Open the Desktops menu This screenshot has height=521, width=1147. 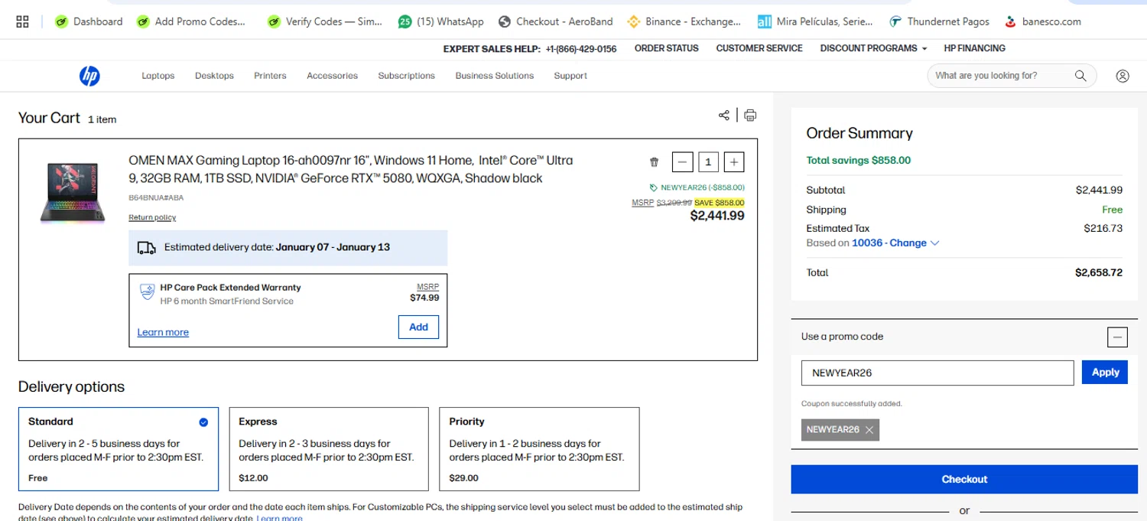click(214, 76)
